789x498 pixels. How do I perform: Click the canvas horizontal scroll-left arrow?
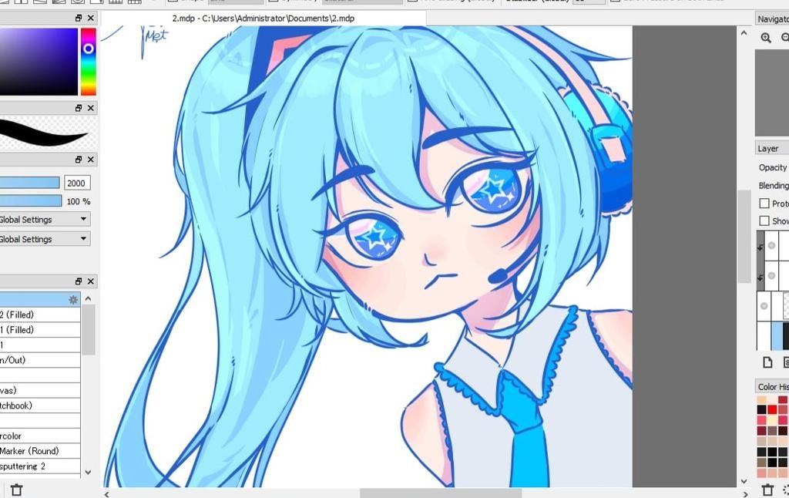(106, 494)
